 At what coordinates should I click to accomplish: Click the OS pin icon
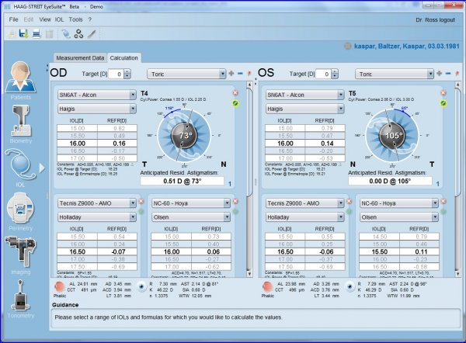point(457,73)
